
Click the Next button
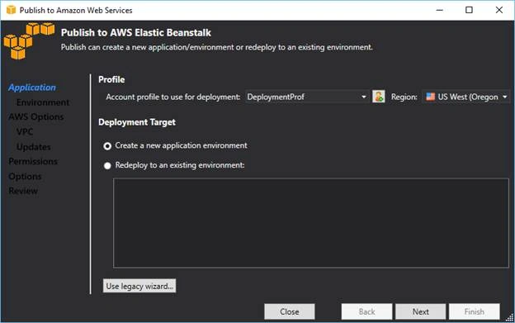pyautogui.click(x=420, y=311)
